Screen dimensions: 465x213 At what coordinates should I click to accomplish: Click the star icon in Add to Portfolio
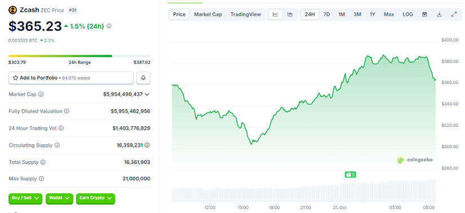click(15, 78)
